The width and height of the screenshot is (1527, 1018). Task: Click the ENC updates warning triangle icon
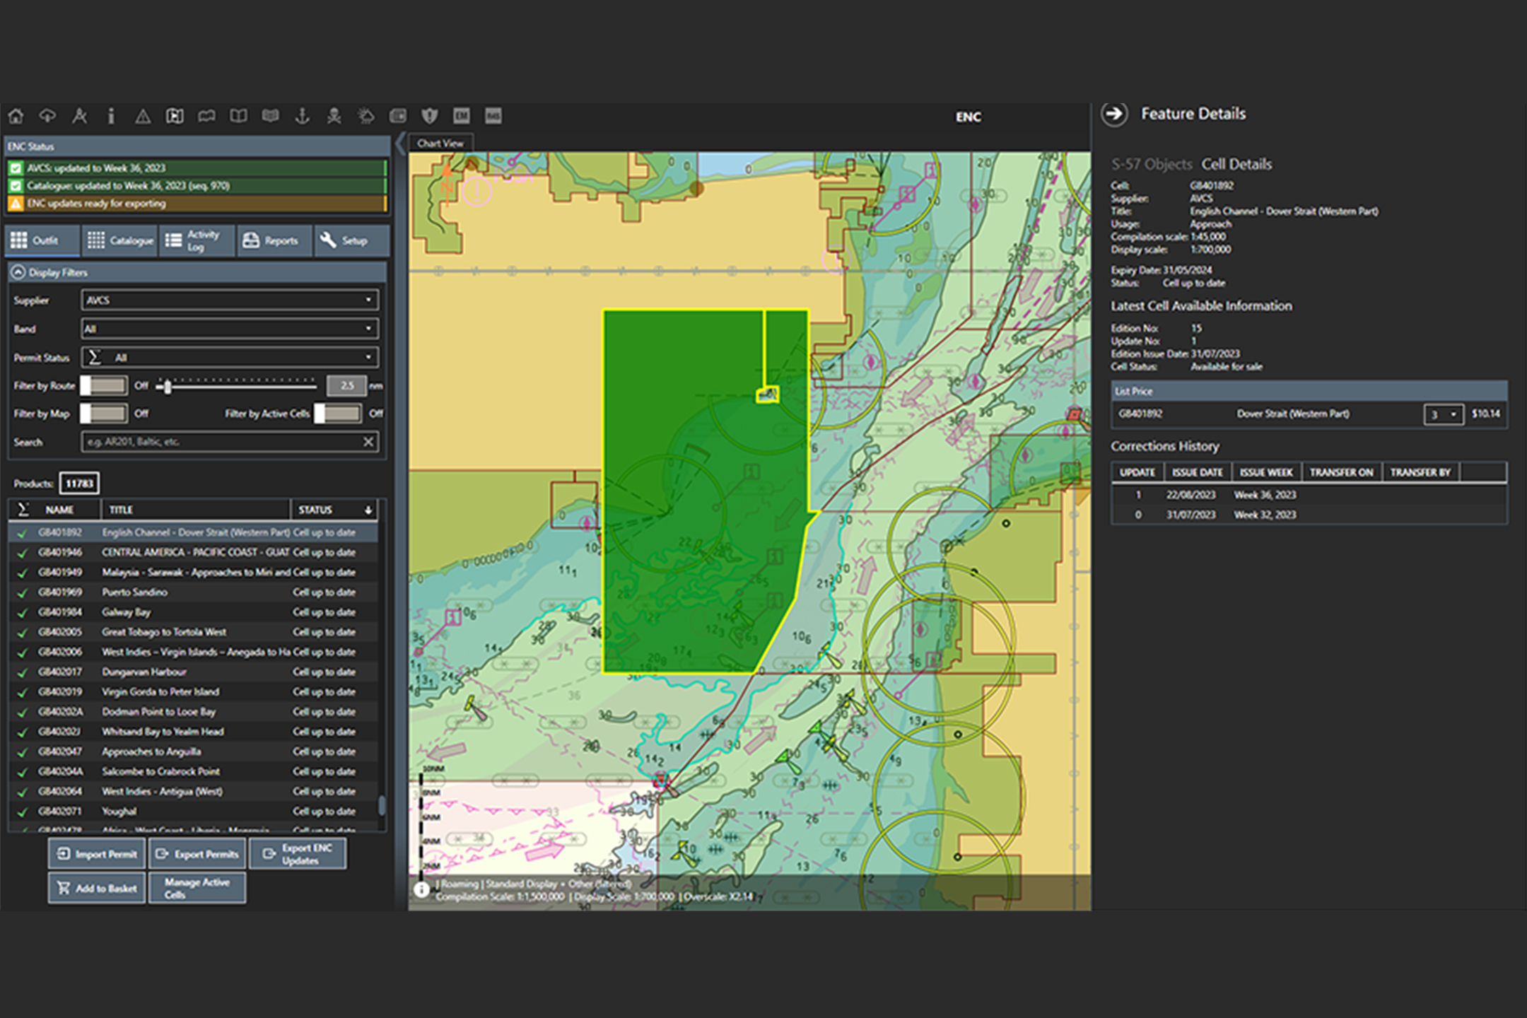[x=16, y=204]
